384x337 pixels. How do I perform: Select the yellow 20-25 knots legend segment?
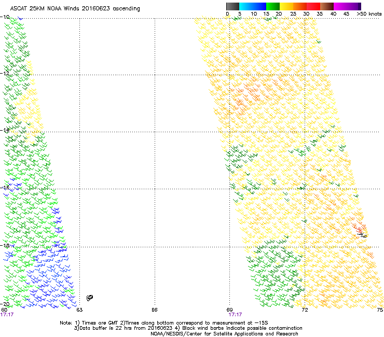point(286,6)
